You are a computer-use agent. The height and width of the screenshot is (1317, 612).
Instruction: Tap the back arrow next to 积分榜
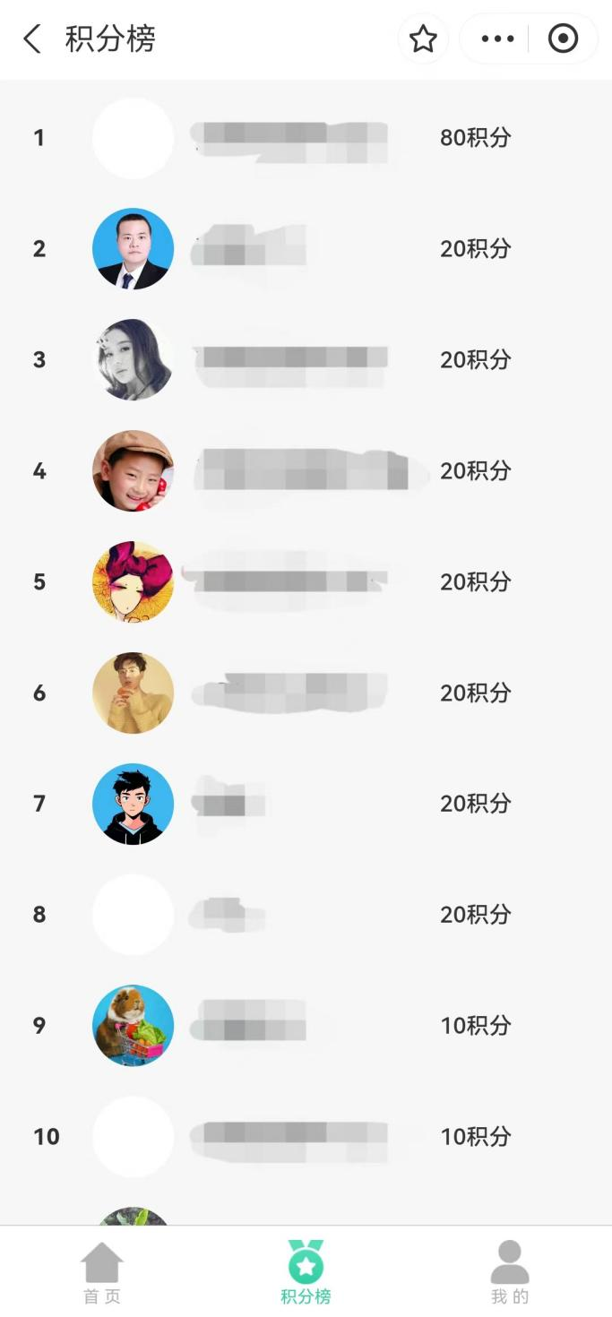32,39
